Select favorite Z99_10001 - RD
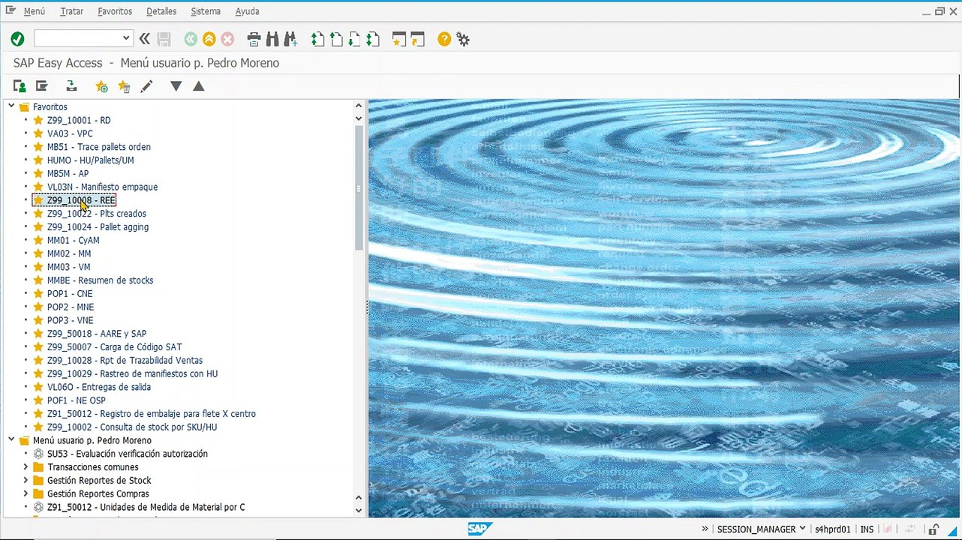 79,120
